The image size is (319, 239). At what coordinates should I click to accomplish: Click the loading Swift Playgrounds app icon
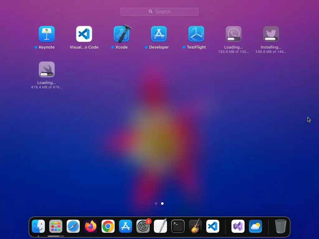47,69
